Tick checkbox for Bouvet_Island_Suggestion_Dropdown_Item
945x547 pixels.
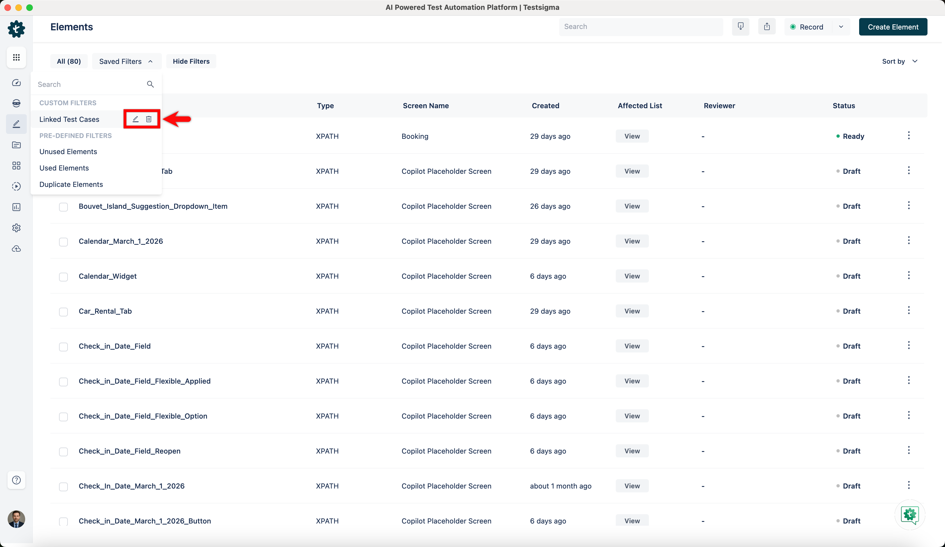tap(63, 207)
